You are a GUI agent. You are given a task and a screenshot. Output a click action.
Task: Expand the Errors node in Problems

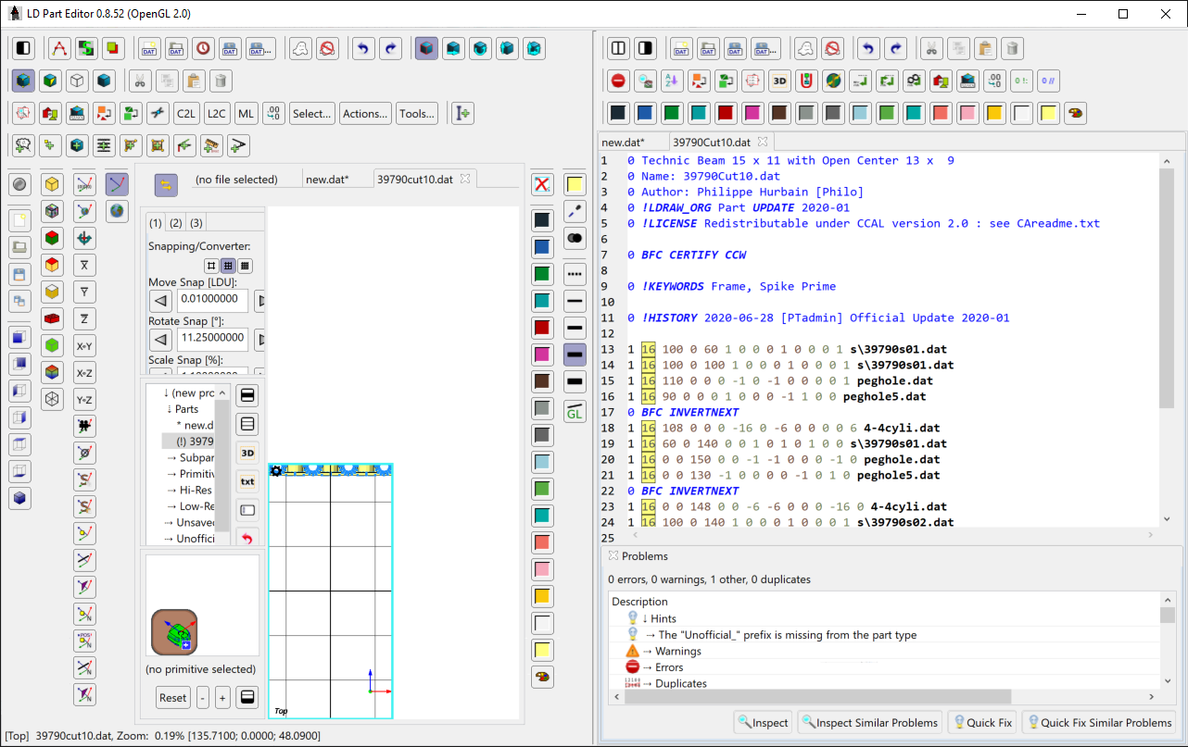[645, 667]
